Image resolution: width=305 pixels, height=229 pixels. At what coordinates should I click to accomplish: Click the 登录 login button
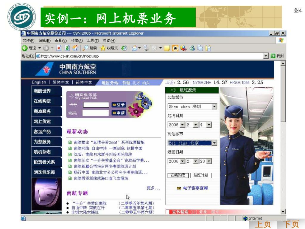coord(119,105)
